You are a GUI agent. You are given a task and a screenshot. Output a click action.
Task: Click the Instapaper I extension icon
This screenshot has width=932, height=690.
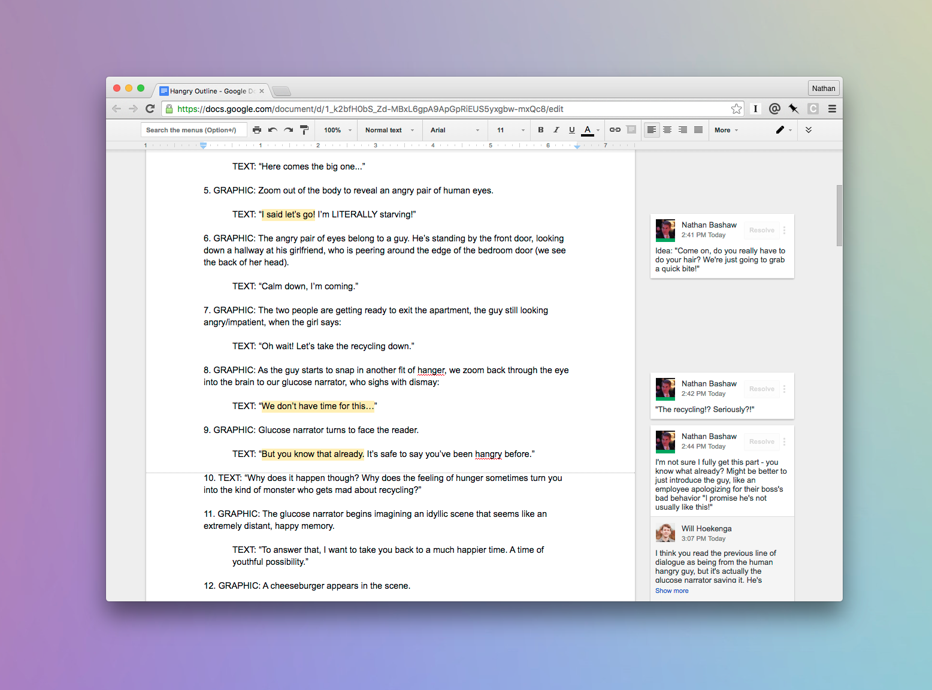coord(755,109)
